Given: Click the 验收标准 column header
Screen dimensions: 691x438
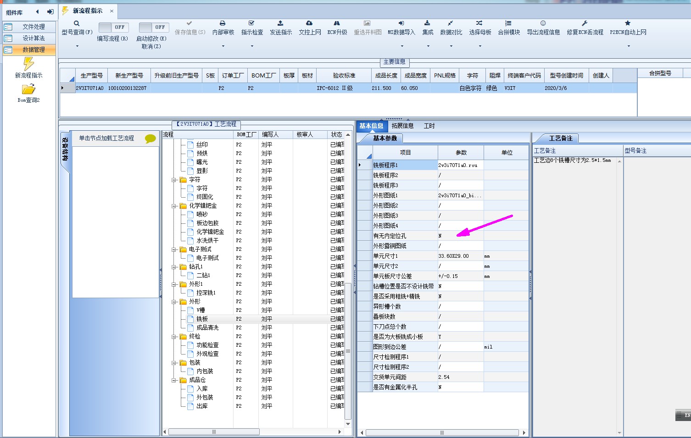Looking at the screenshot, I should click(344, 75).
